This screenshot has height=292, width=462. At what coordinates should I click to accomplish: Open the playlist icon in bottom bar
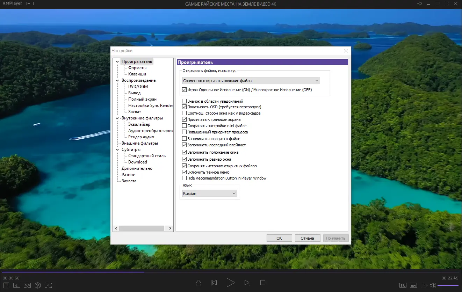(x=6, y=285)
